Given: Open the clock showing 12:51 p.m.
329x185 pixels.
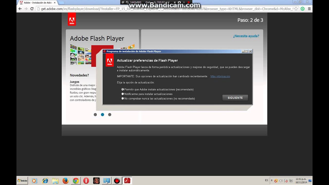Looking at the screenshot, I should [301, 181].
